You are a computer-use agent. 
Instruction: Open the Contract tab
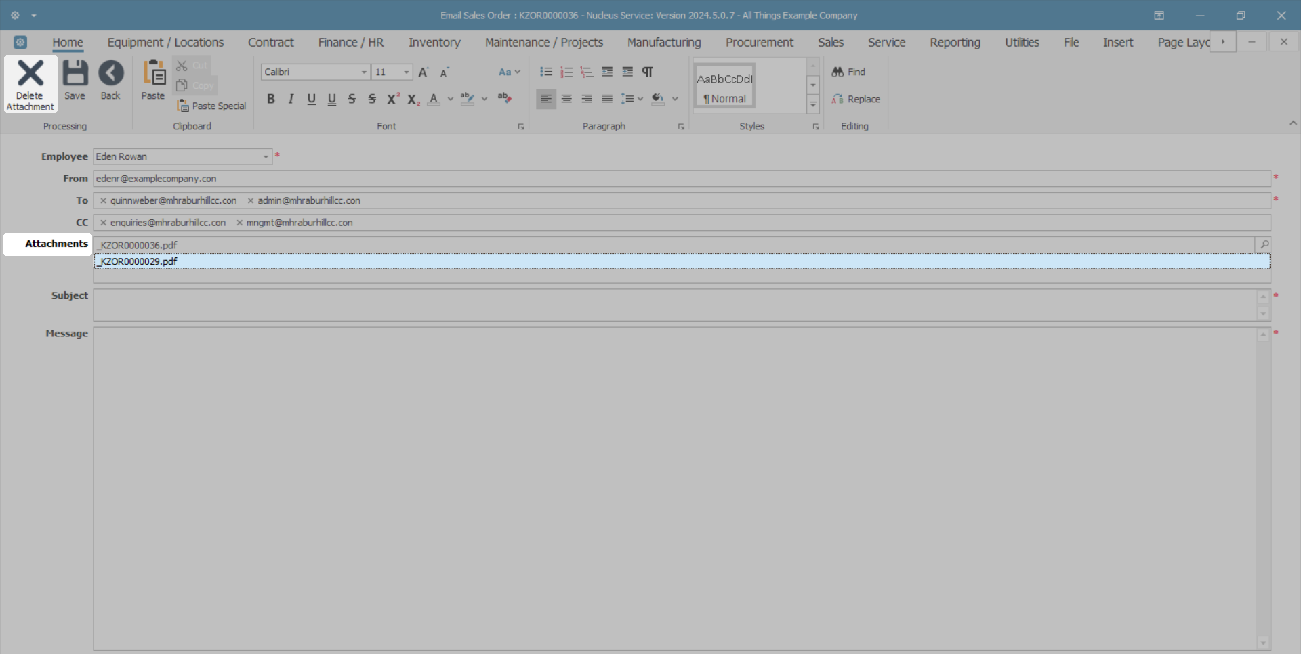click(271, 43)
